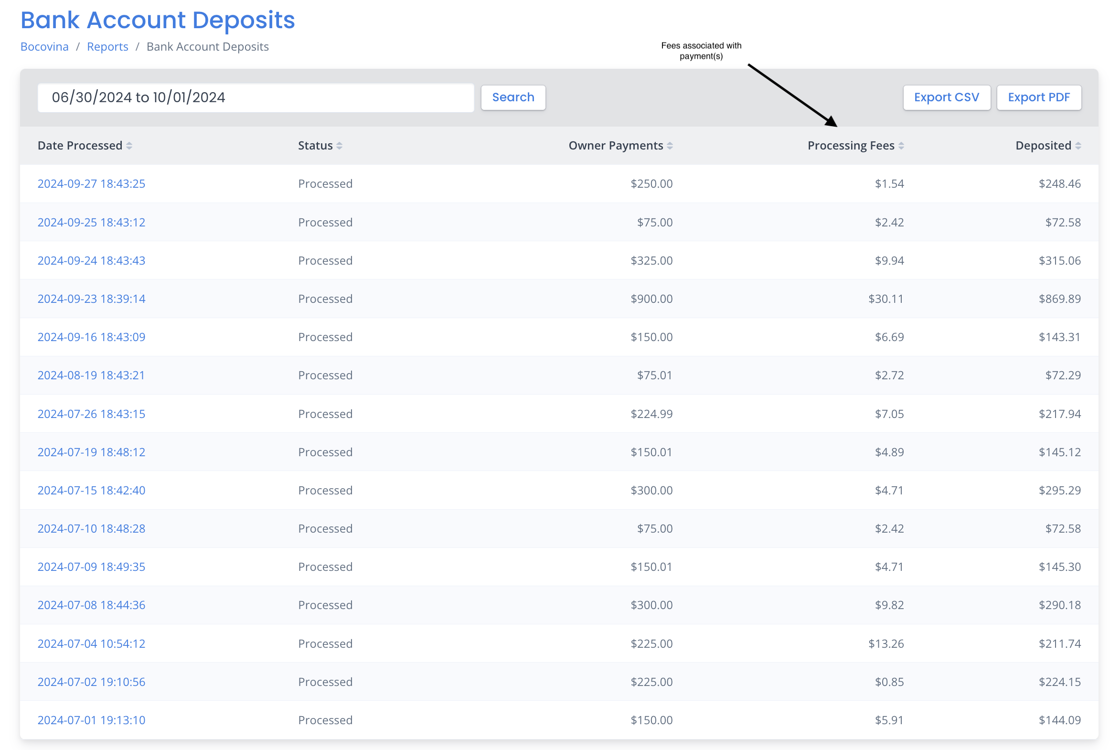
Task: Open deposit 2024-09-16 18:43:09
Action: tap(91, 337)
